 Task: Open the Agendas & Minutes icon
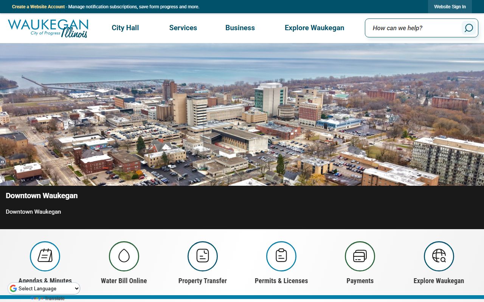45,256
